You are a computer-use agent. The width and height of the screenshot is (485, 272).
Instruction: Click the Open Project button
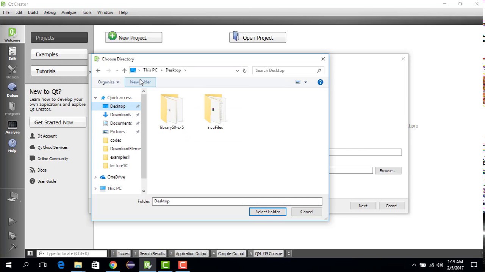tap(258, 37)
